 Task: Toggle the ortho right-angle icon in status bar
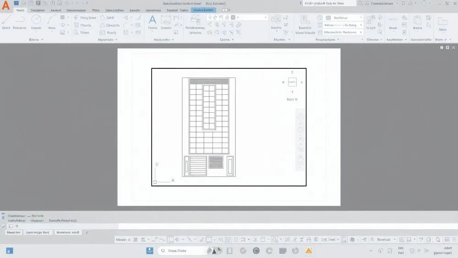click(155, 240)
